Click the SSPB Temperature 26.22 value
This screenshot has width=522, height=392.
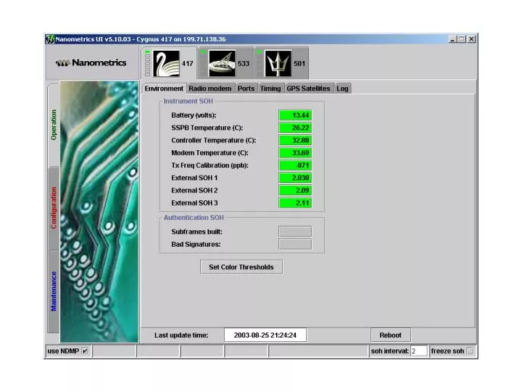coord(295,128)
